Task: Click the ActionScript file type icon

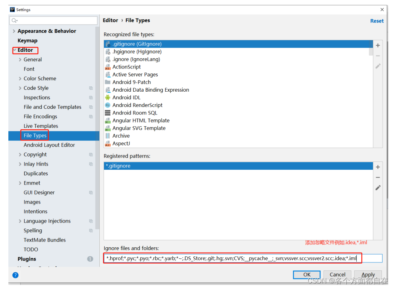Action: pyautogui.click(x=108, y=67)
